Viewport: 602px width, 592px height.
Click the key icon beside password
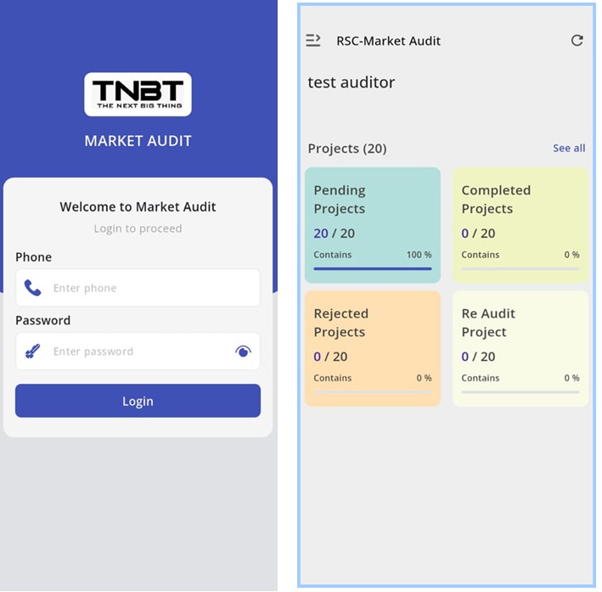[32, 352]
